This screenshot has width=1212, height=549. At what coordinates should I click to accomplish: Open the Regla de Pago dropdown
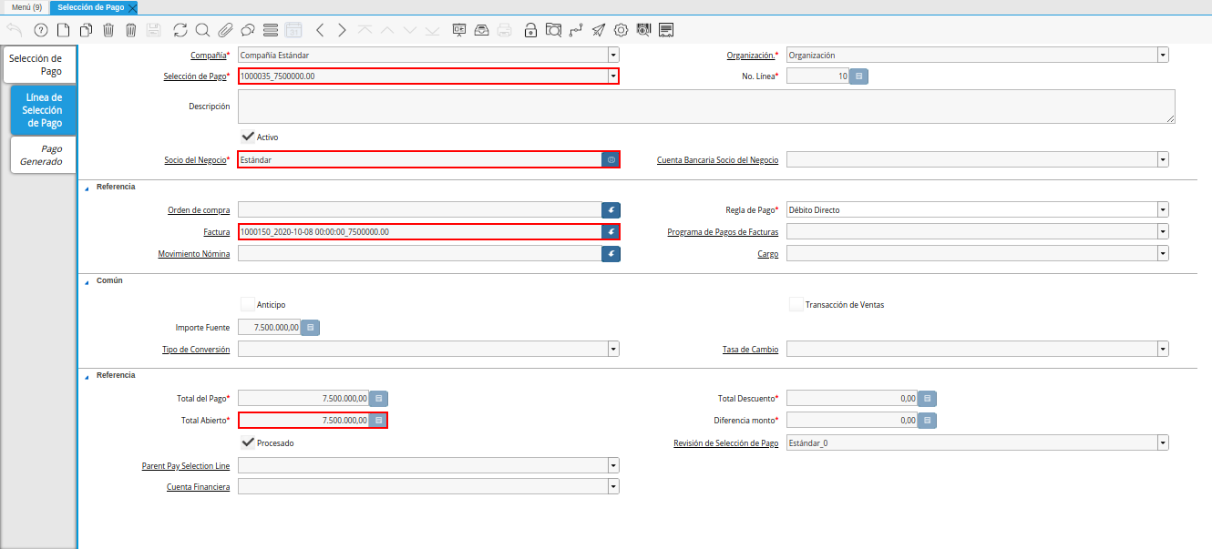click(1163, 210)
